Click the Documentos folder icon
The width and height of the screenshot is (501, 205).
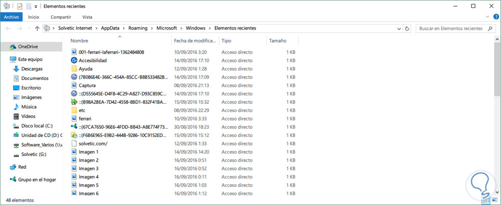(x=17, y=78)
